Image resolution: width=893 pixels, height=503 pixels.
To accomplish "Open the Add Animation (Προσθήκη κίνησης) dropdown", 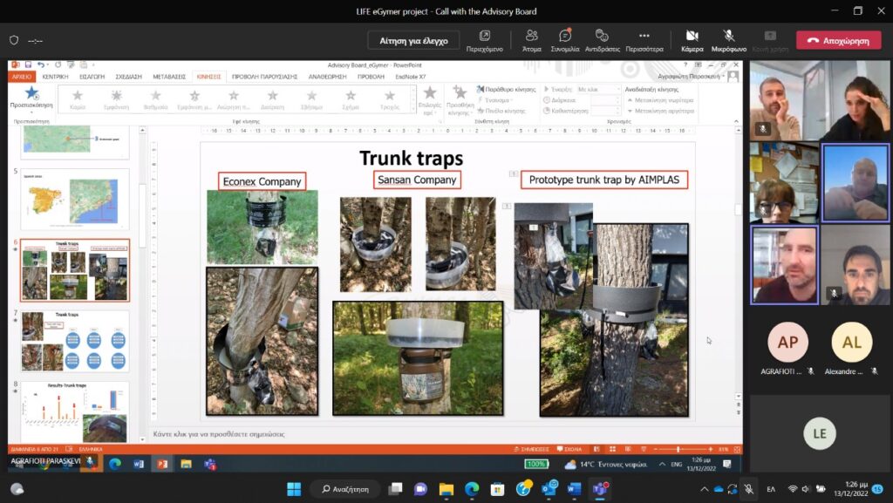I will 460,100.
